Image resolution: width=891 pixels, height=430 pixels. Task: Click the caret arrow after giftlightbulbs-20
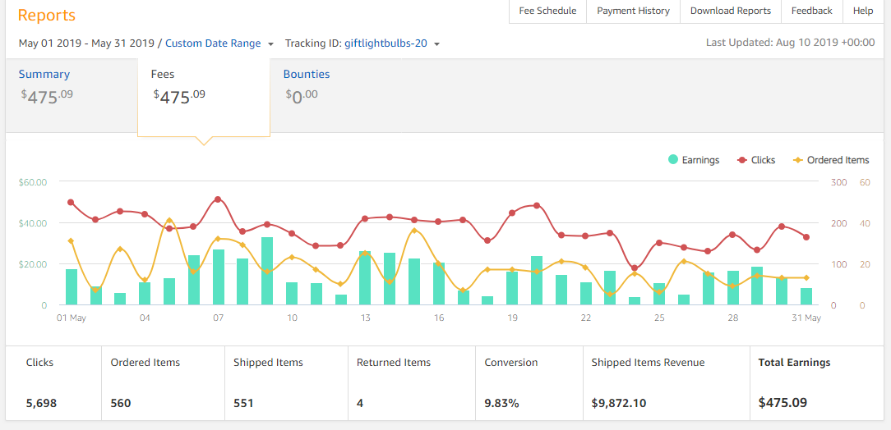pyautogui.click(x=436, y=44)
